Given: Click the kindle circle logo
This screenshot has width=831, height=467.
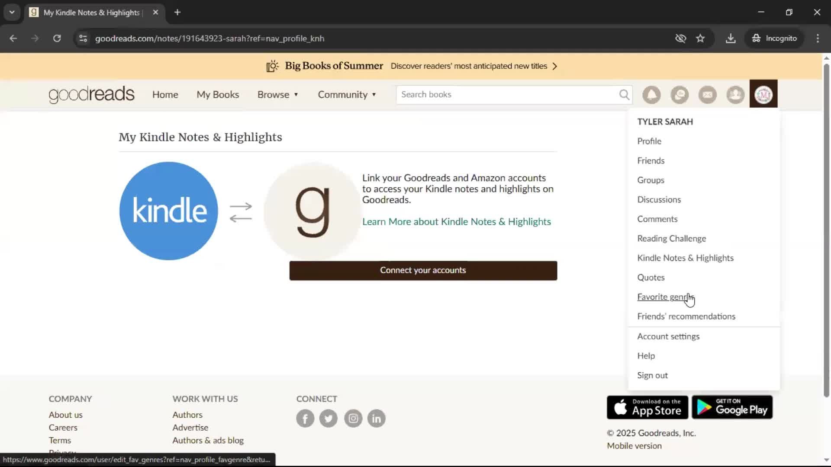Looking at the screenshot, I should [x=169, y=211].
